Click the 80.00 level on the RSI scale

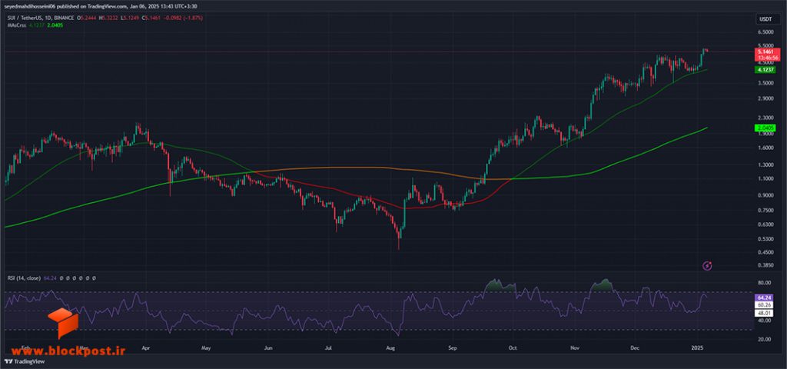click(x=765, y=283)
